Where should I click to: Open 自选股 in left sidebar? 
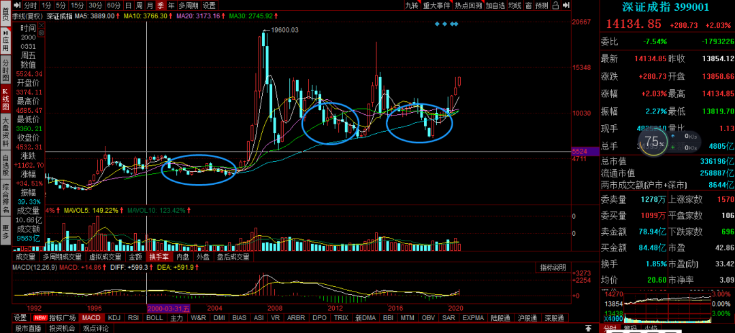point(5,166)
